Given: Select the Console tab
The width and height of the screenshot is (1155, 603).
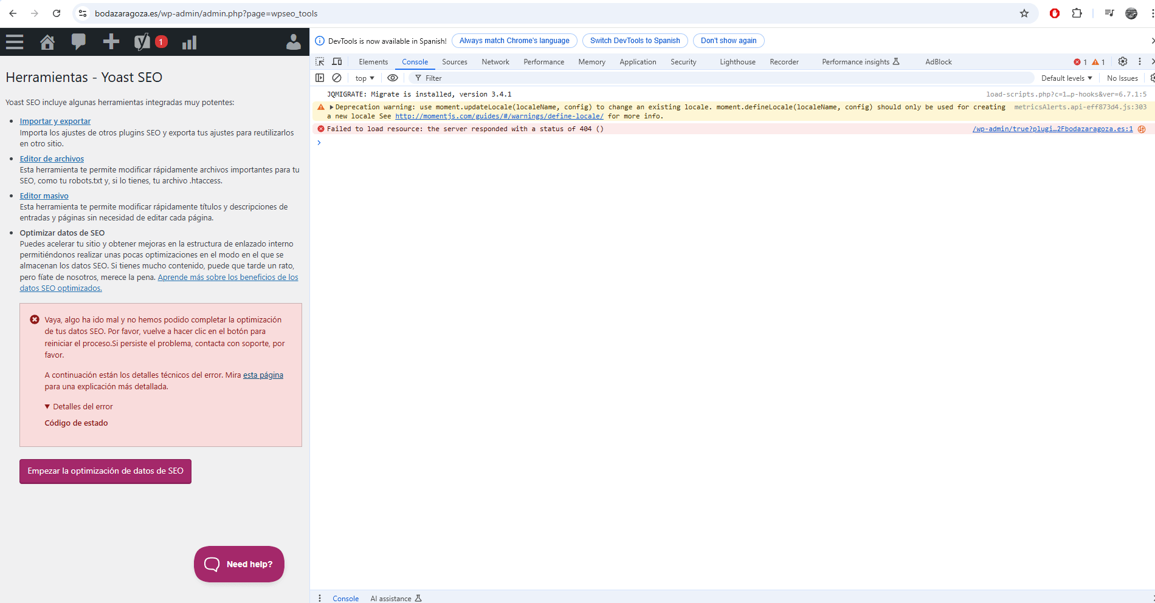Looking at the screenshot, I should (x=415, y=62).
